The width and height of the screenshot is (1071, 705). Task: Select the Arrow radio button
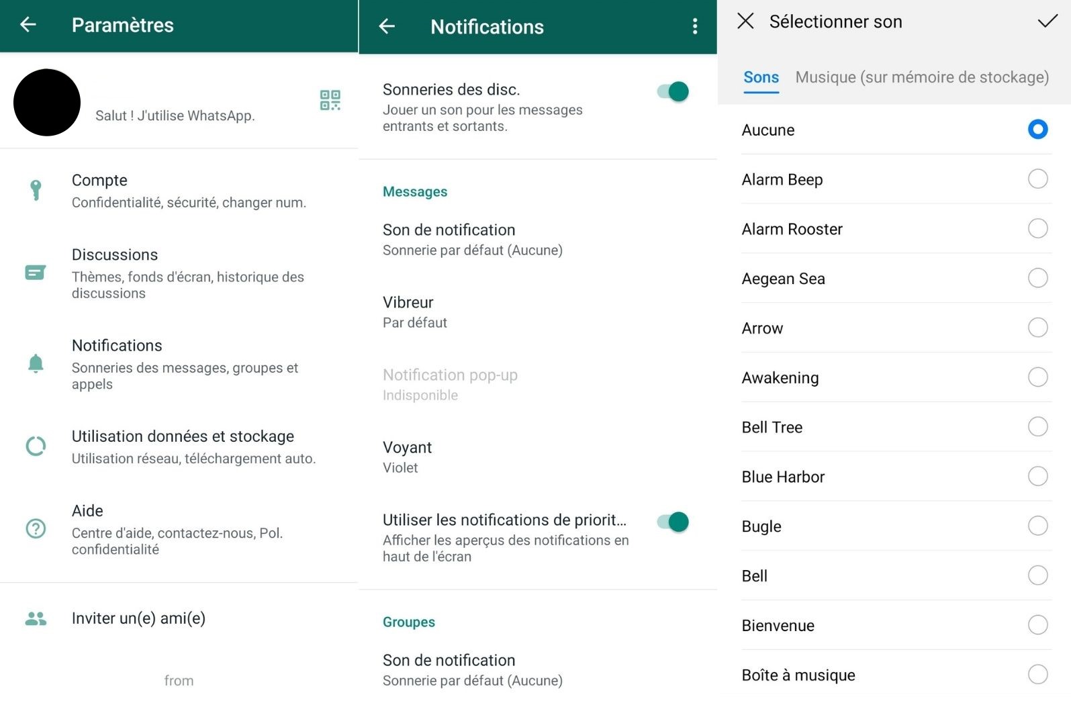pyautogui.click(x=1037, y=328)
